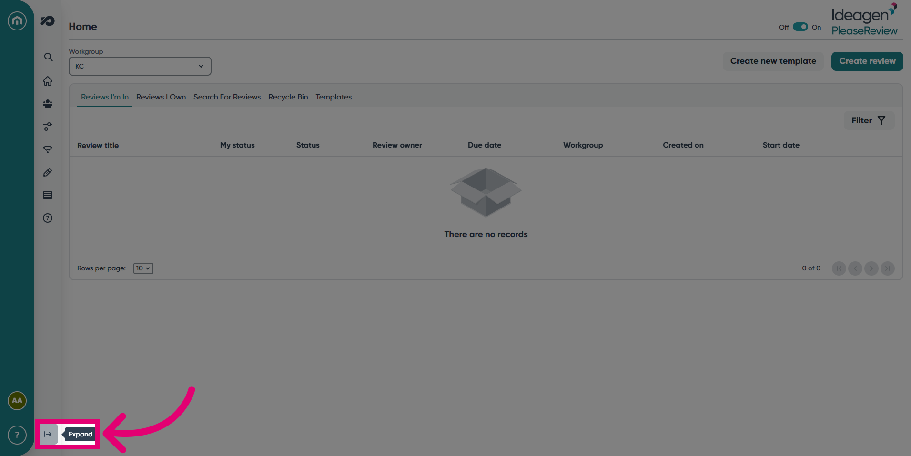
Task: Open the Search For Reviews tab
Action: [227, 97]
